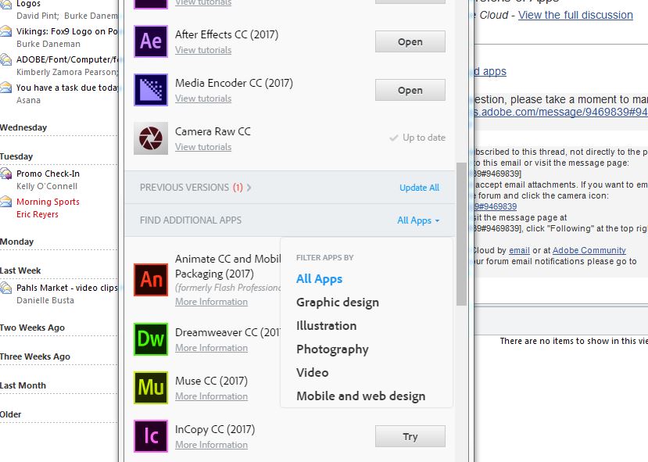The width and height of the screenshot is (648, 462).
Task: Filter apps by Photography
Action: click(x=335, y=349)
